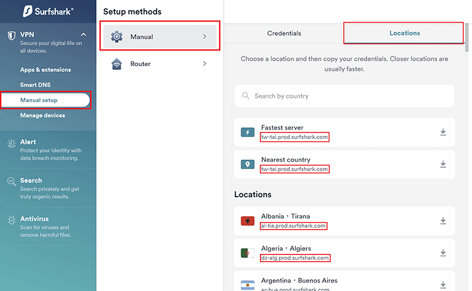Open Smart DNS in sidebar
Screen dimensions: 472x291
coord(35,85)
